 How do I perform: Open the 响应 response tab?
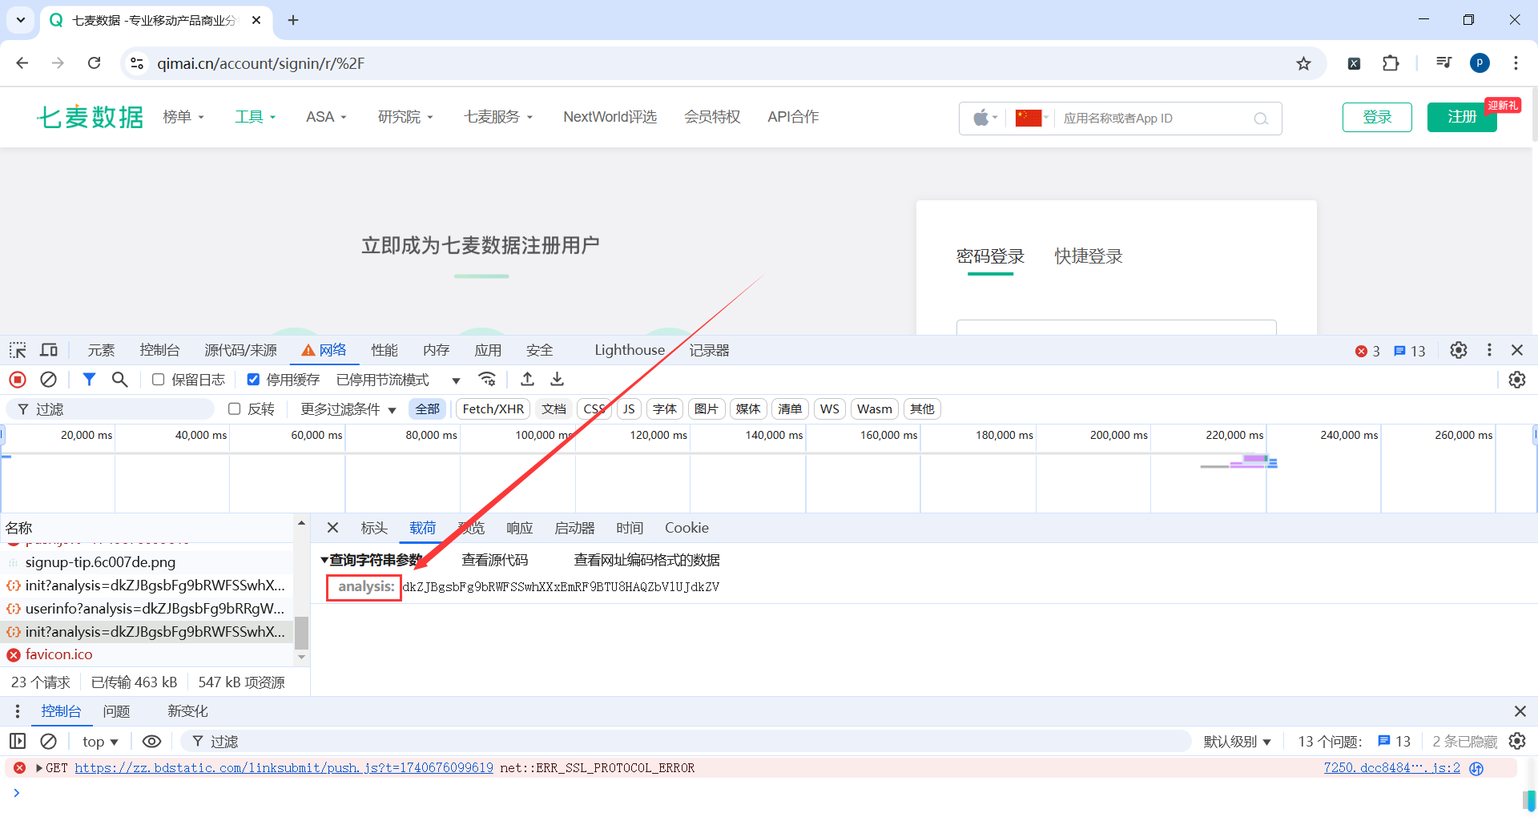[x=520, y=528]
